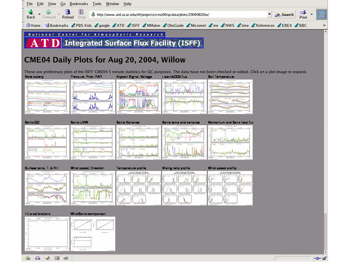Open the View menu
Image resolution: width=350 pixels, height=262 pixels.
52,4
